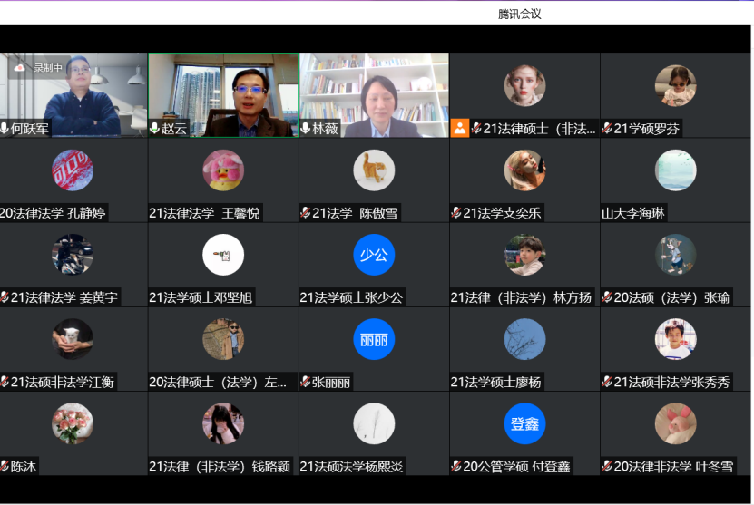Click muted mic icon beside 21法学 陈傲雪

pyautogui.click(x=306, y=213)
